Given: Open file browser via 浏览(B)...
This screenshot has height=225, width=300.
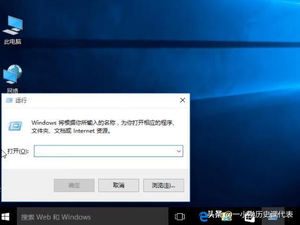Looking at the screenshot, I should pyautogui.click(x=164, y=185).
